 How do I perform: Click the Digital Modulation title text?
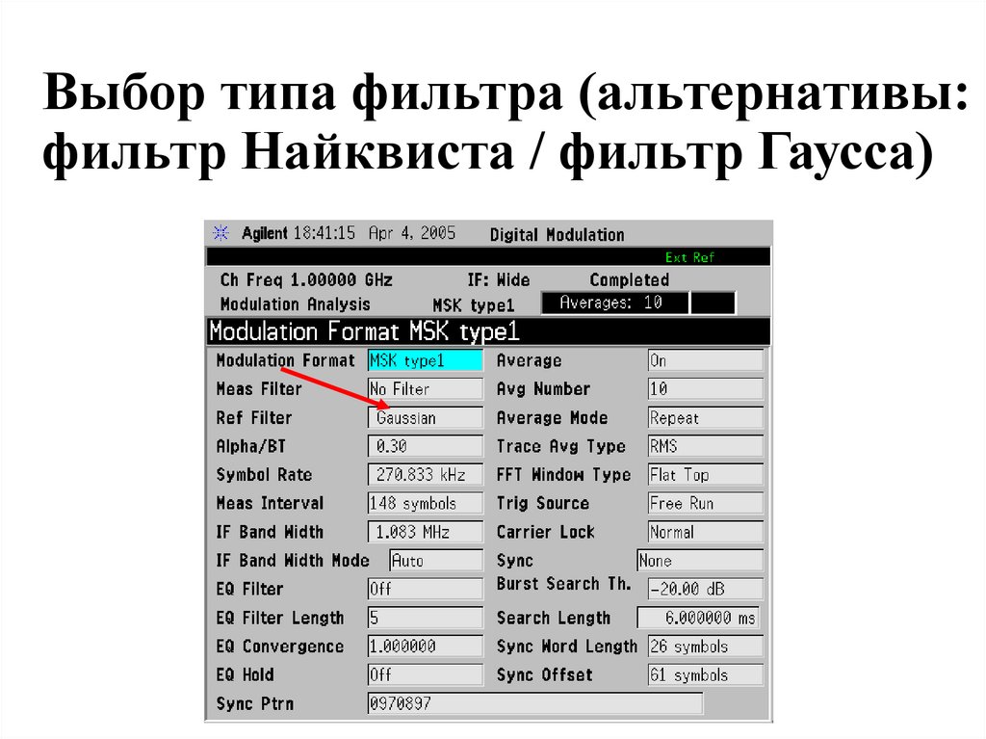[x=558, y=235]
